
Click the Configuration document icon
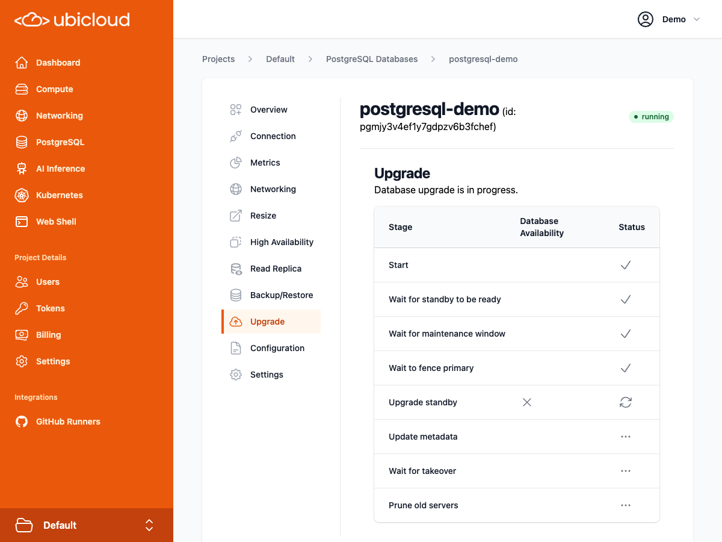click(236, 348)
